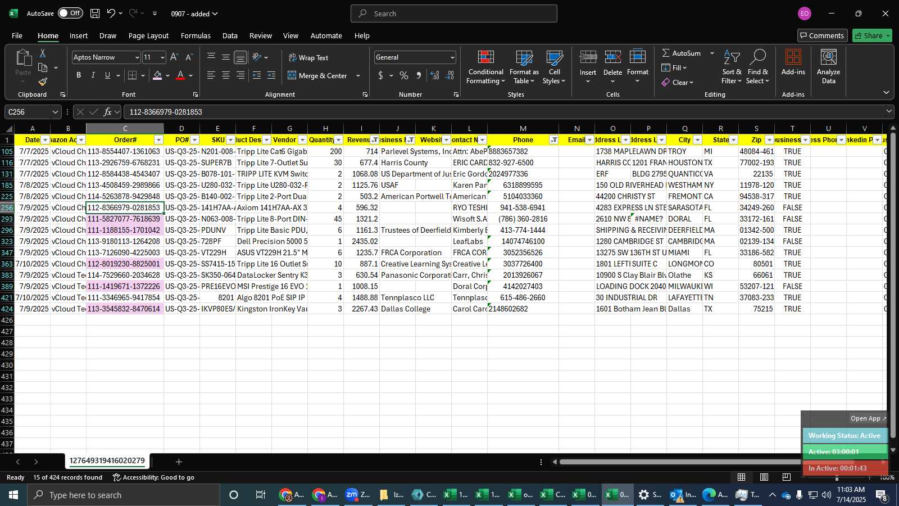The width and height of the screenshot is (899, 506).
Task: Click the Comments button
Action: 822,35
